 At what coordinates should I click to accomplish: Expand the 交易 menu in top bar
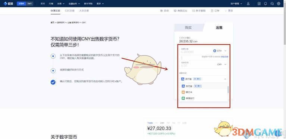61,3
